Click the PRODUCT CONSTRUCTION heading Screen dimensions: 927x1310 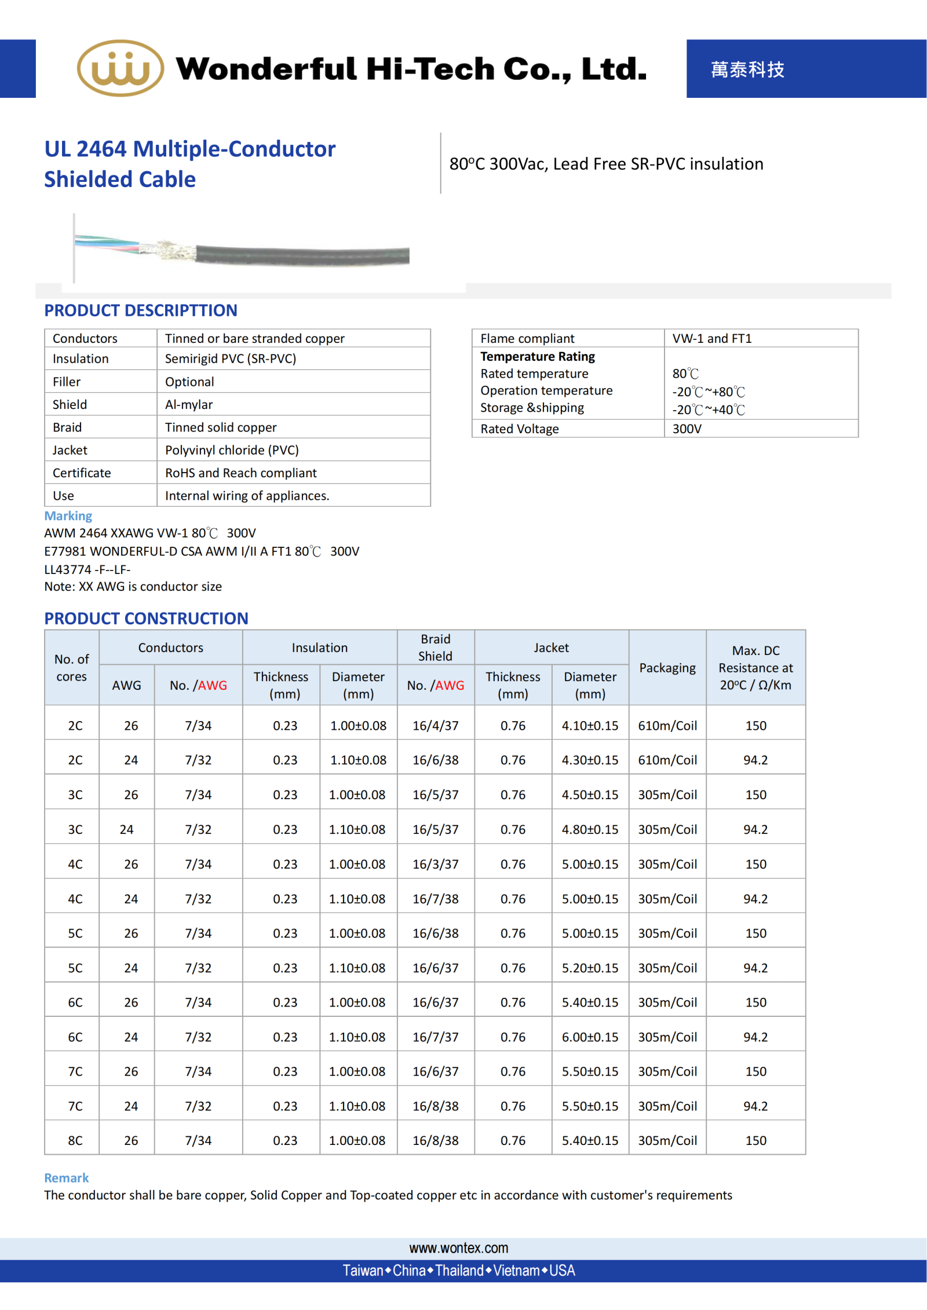click(x=146, y=619)
